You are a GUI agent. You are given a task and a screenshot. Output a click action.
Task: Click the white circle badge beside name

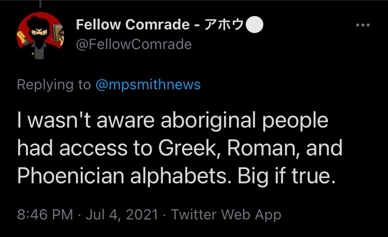pyautogui.click(x=255, y=25)
